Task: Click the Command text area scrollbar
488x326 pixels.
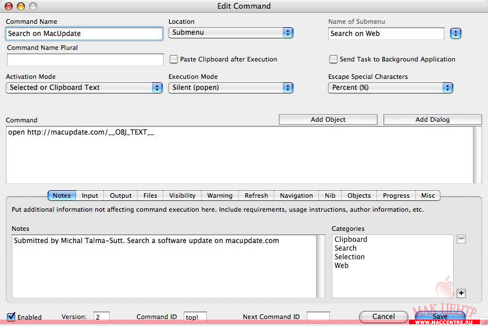Action: point(477,155)
